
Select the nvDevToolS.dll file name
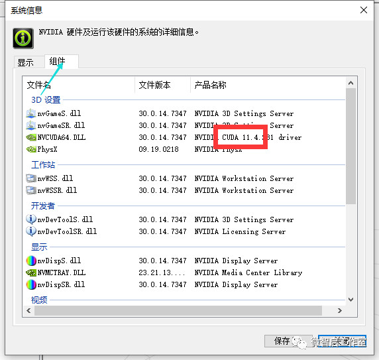click(65, 219)
